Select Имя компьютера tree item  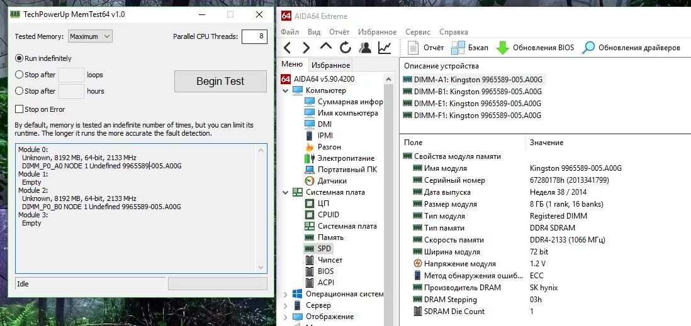[342, 113]
